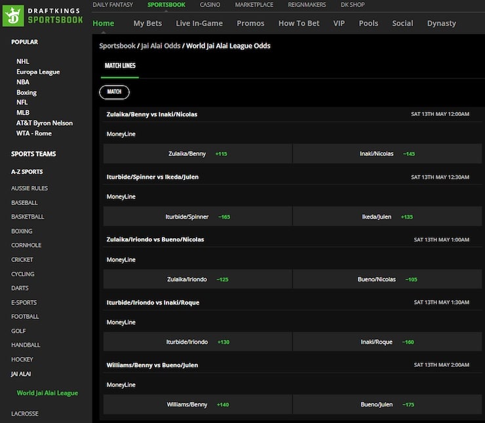Open Williams/Benny vs Bueno/Julen match
485x423 pixels.
click(x=152, y=365)
